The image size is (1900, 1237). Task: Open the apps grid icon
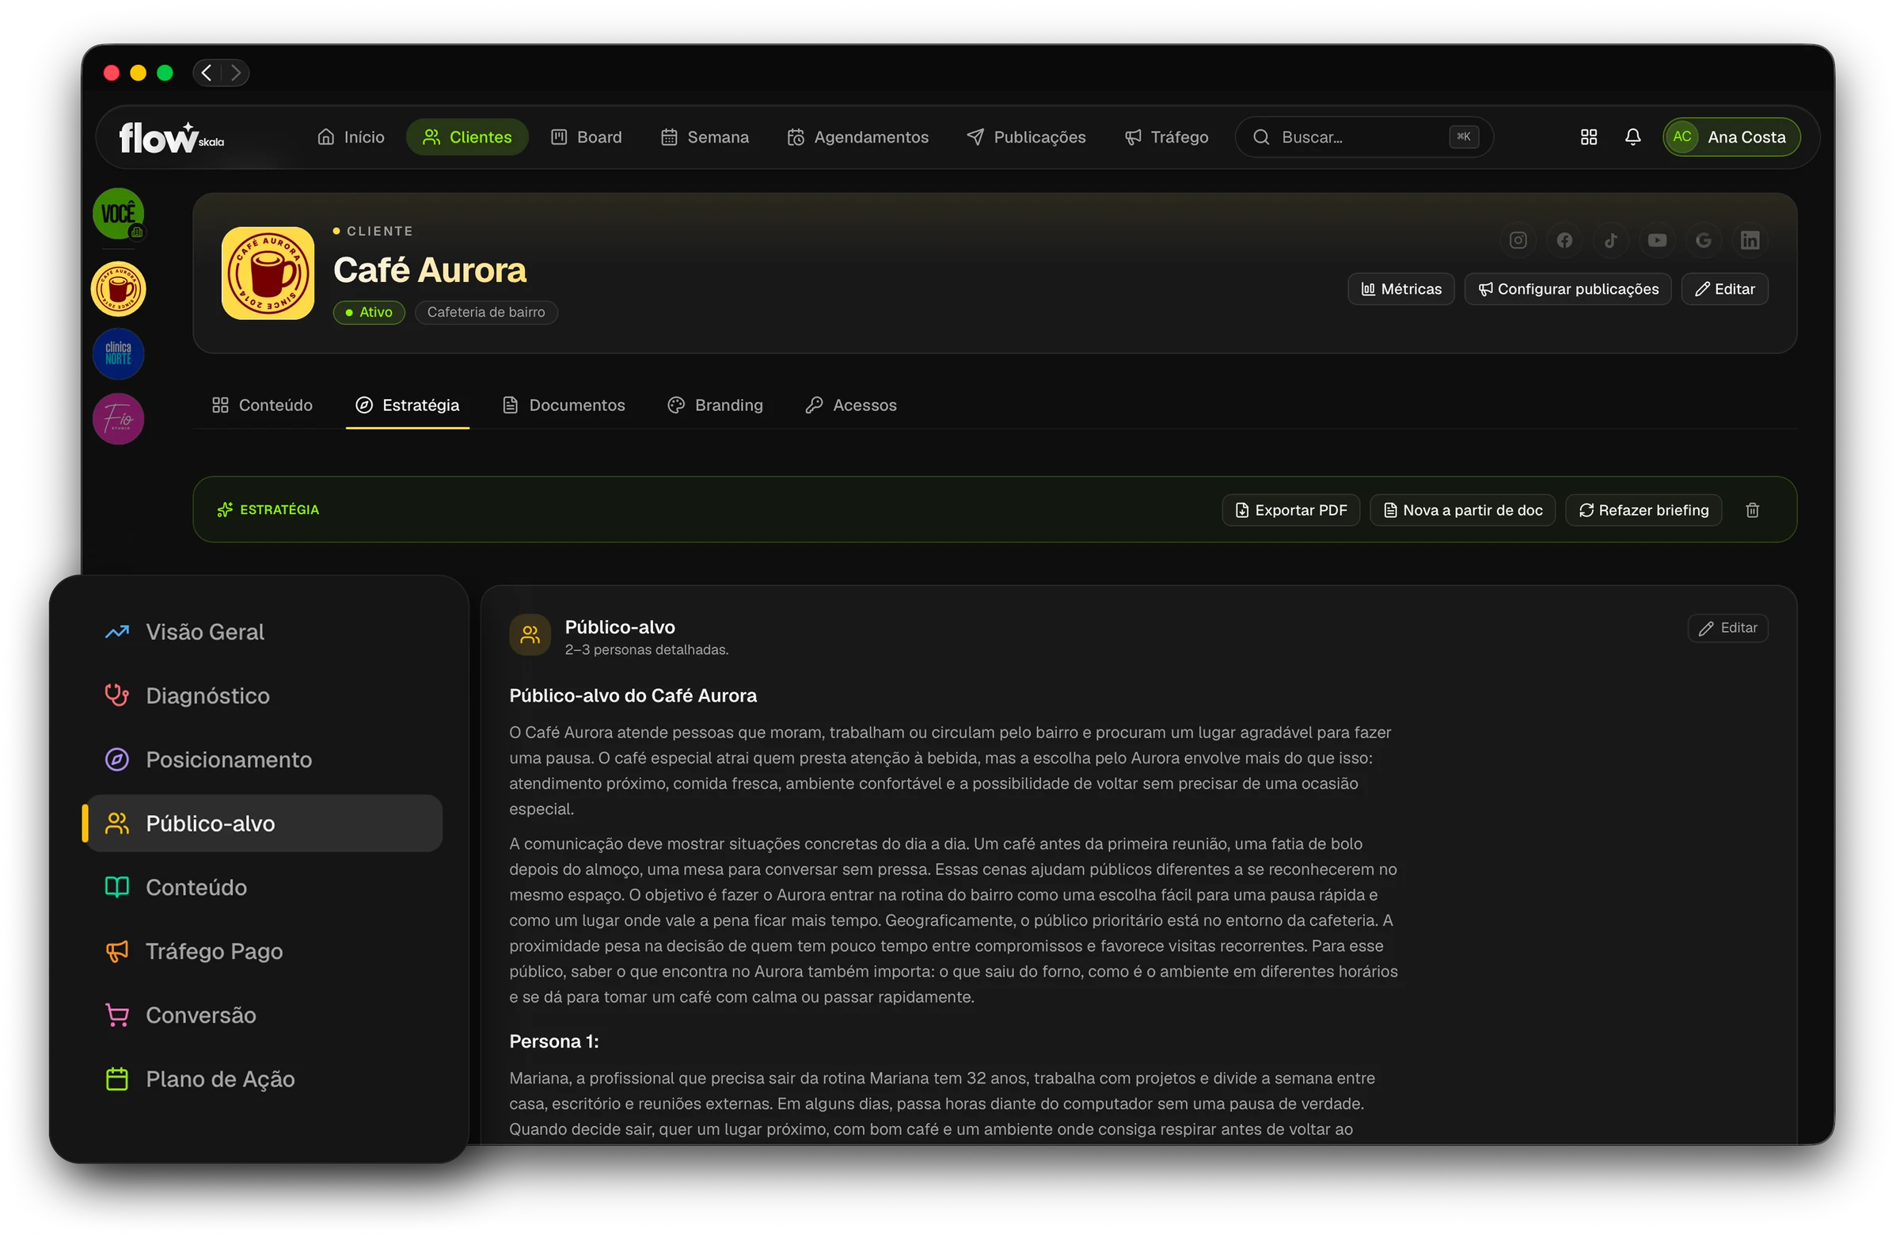tap(1589, 137)
